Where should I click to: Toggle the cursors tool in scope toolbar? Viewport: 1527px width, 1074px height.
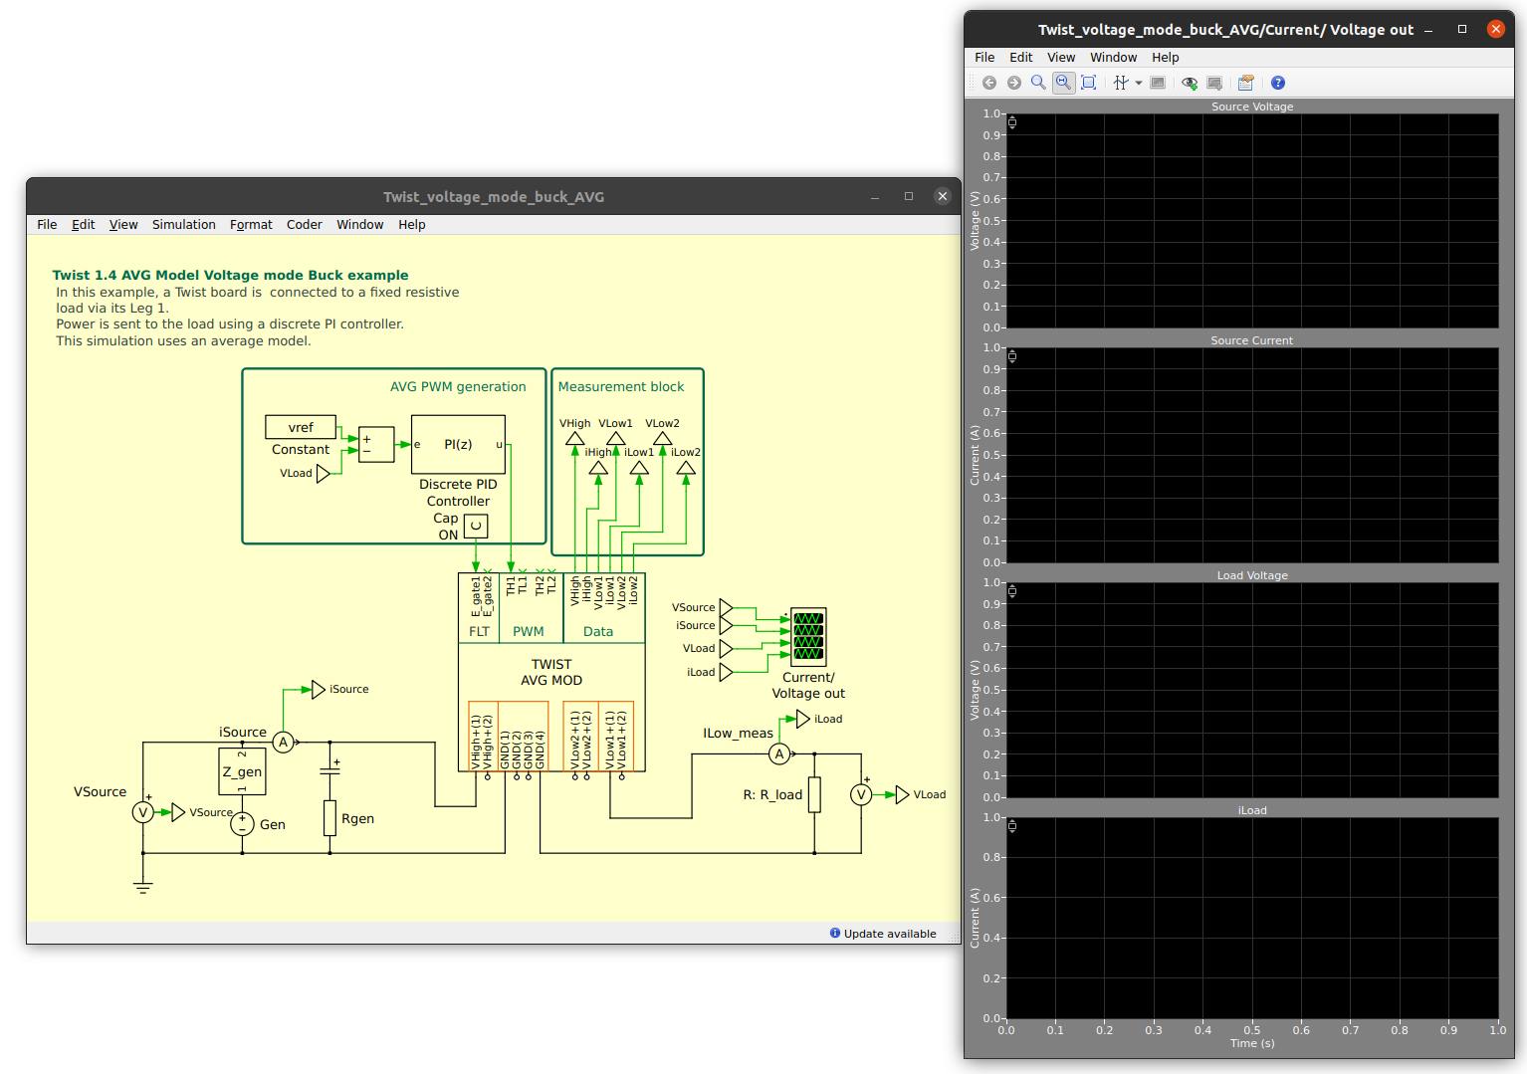(1121, 83)
